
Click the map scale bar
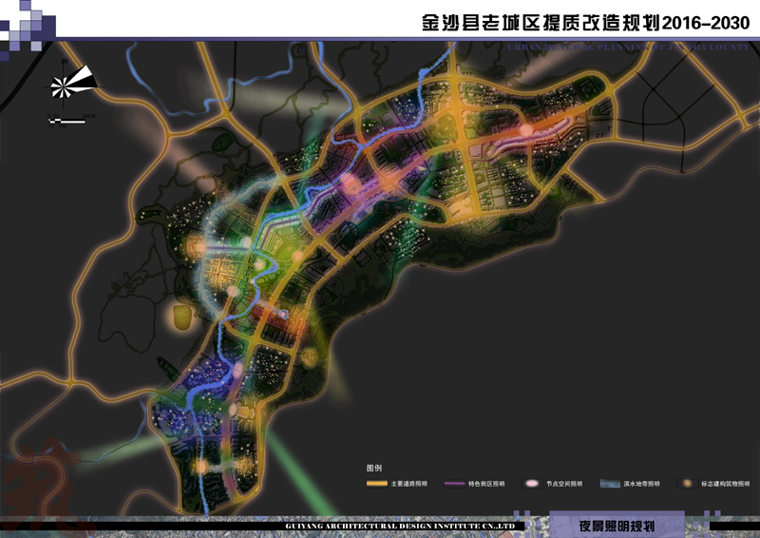click(x=66, y=120)
